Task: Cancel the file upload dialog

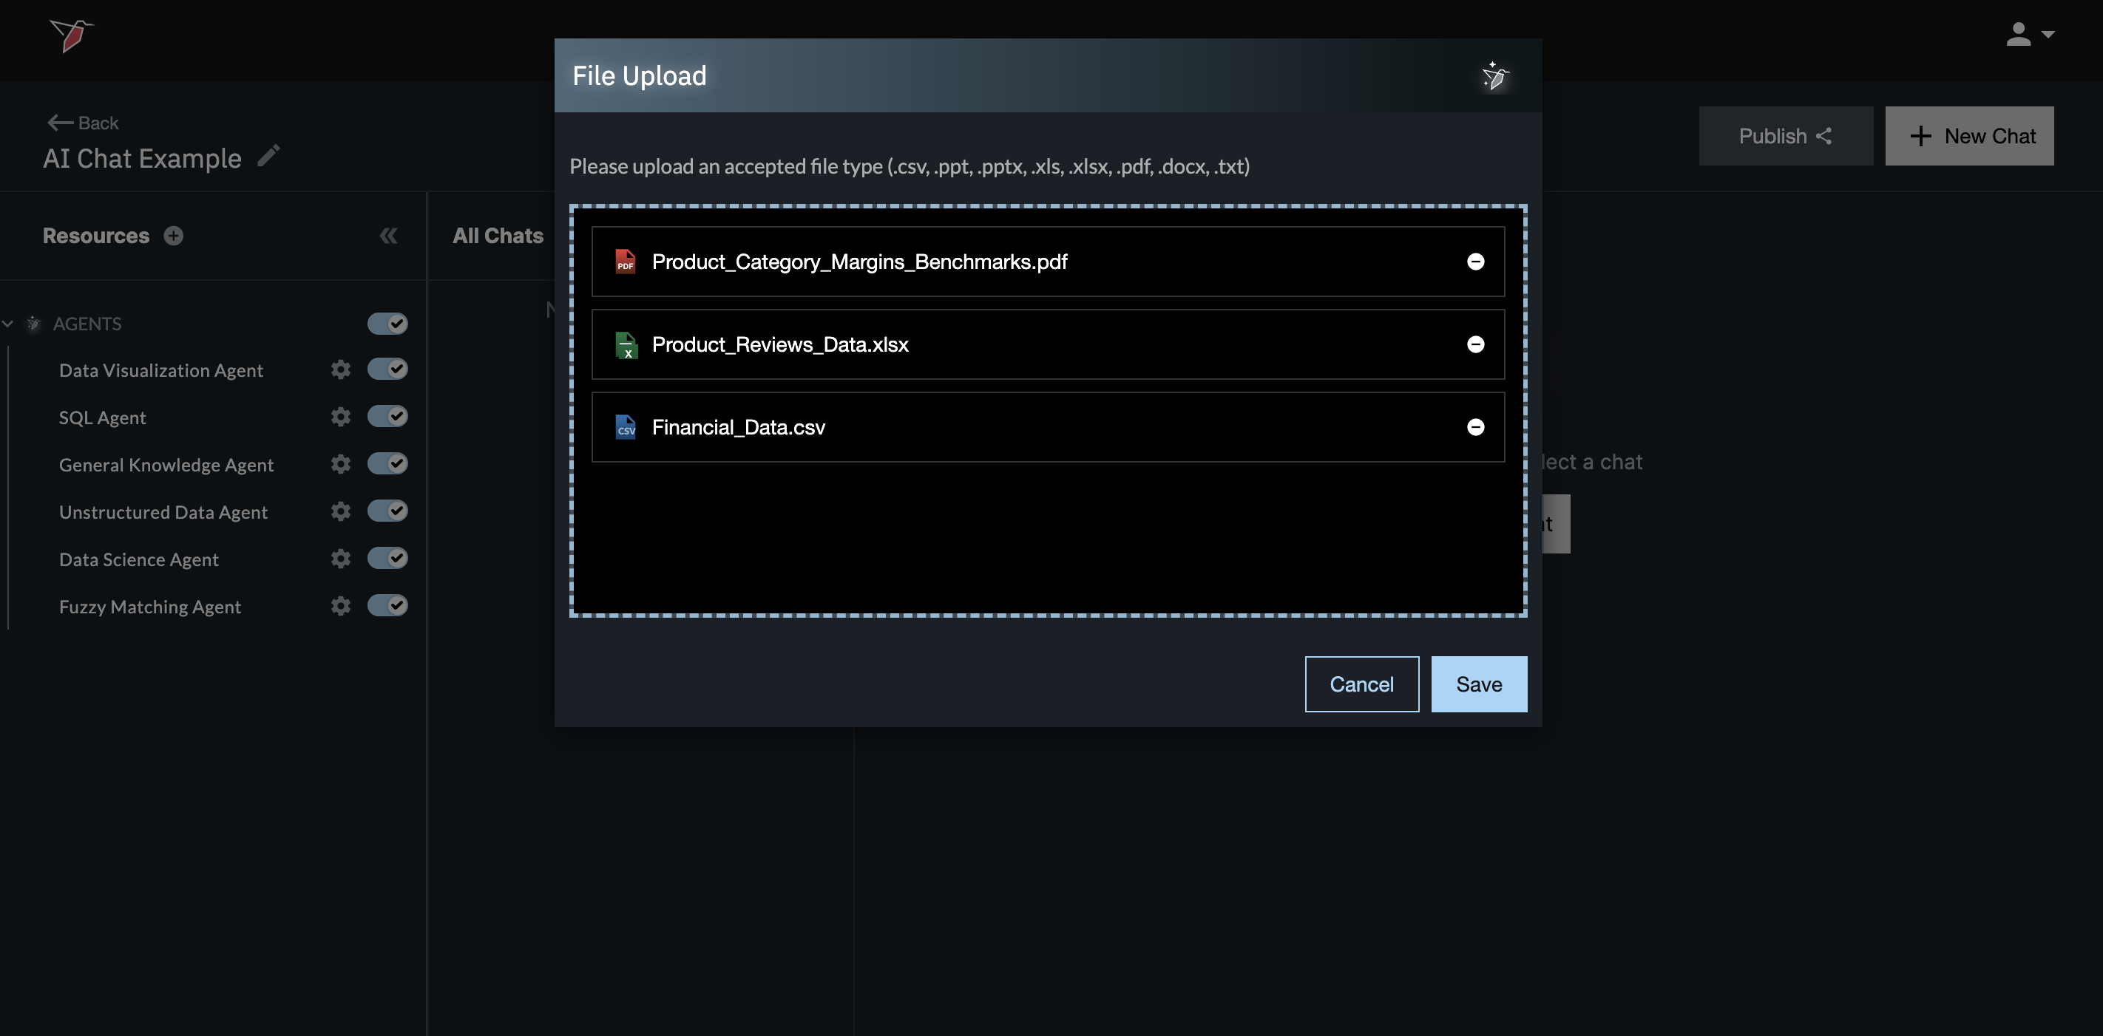Action: (x=1361, y=684)
